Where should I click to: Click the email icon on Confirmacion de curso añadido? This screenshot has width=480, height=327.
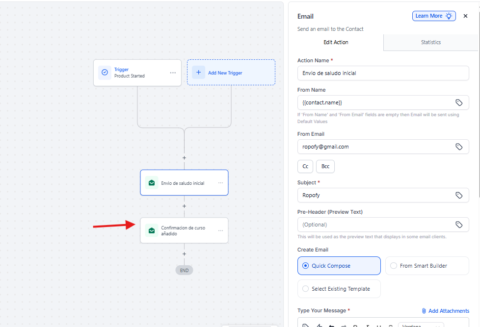pos(152,230)
